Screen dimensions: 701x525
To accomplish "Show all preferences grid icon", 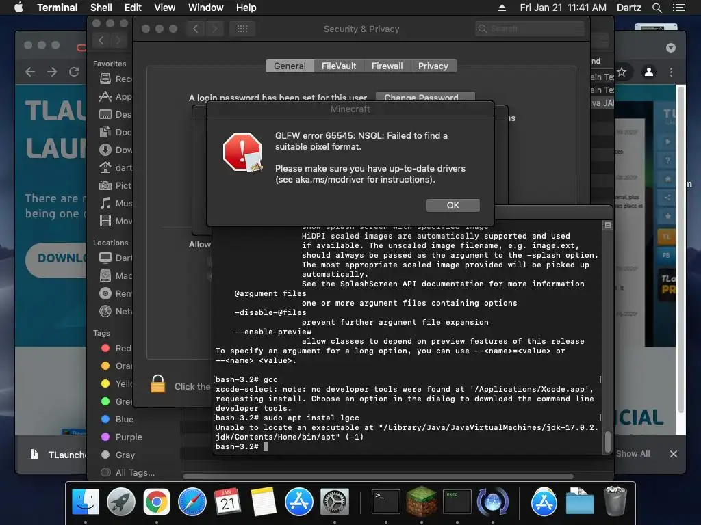I will [242, 29].
